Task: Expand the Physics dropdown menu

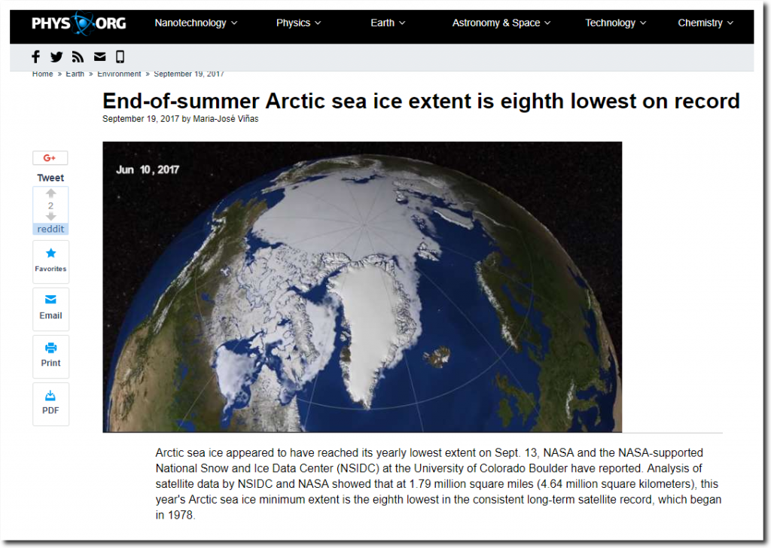Action: tap(298, 23)
